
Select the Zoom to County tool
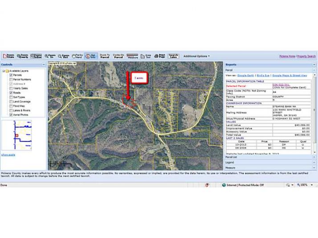point(23,56)
